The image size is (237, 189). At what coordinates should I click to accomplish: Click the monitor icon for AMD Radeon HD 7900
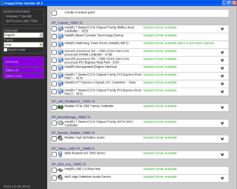pyautogui.click(x=60, y=154)
